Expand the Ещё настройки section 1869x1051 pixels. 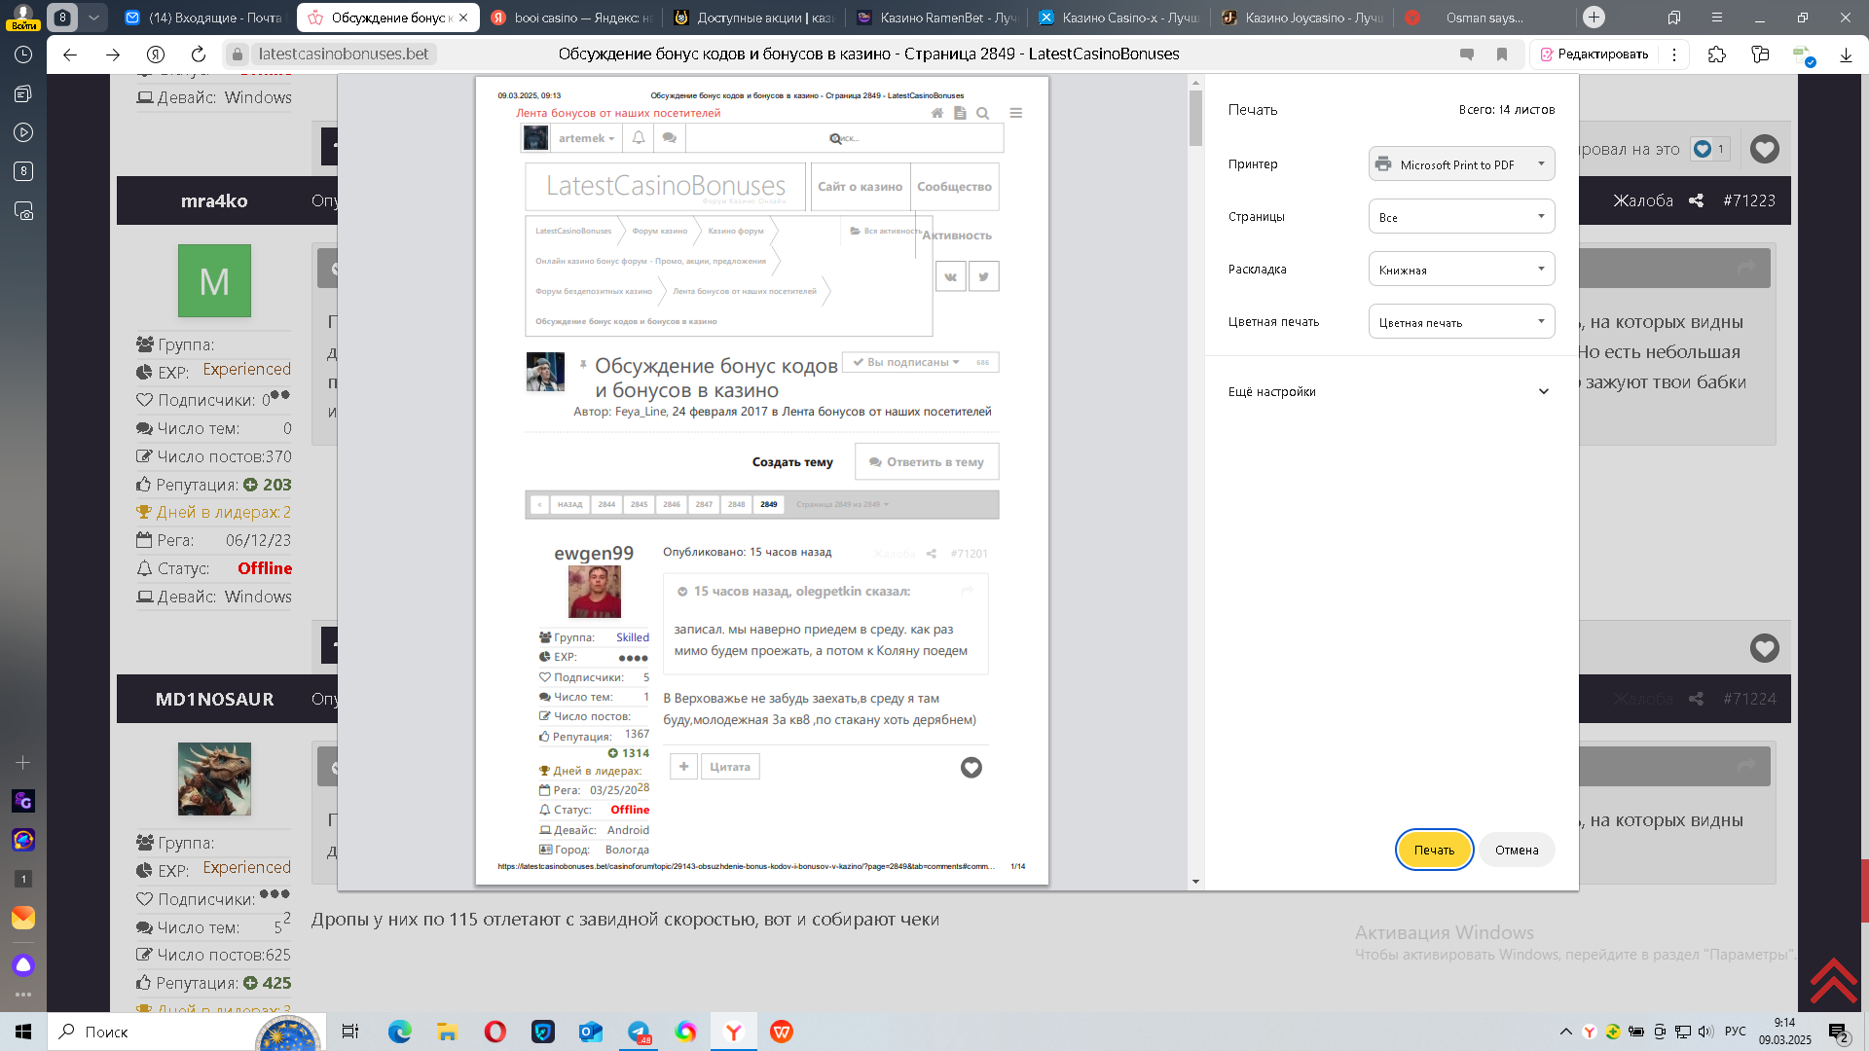click(x=1388, y=391)
